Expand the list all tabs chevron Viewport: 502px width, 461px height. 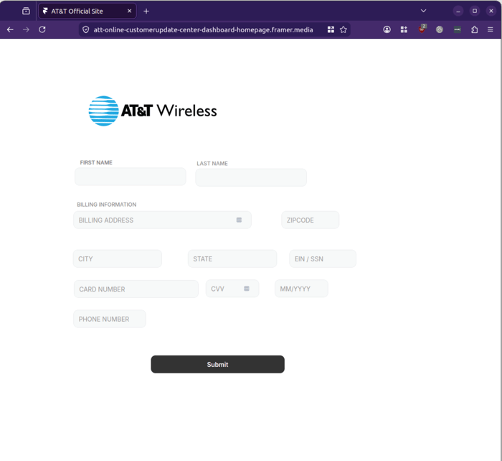click(x=423, y=11)
